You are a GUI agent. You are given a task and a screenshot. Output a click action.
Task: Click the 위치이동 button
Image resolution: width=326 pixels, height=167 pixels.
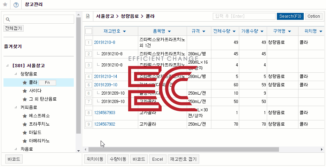pos(95,159)
